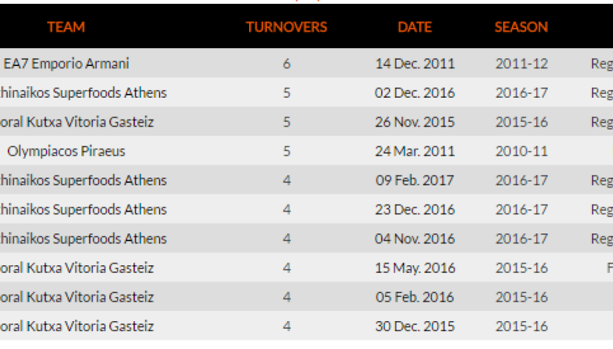Click the team name in the 02 Dec. 2016 row

83,93
